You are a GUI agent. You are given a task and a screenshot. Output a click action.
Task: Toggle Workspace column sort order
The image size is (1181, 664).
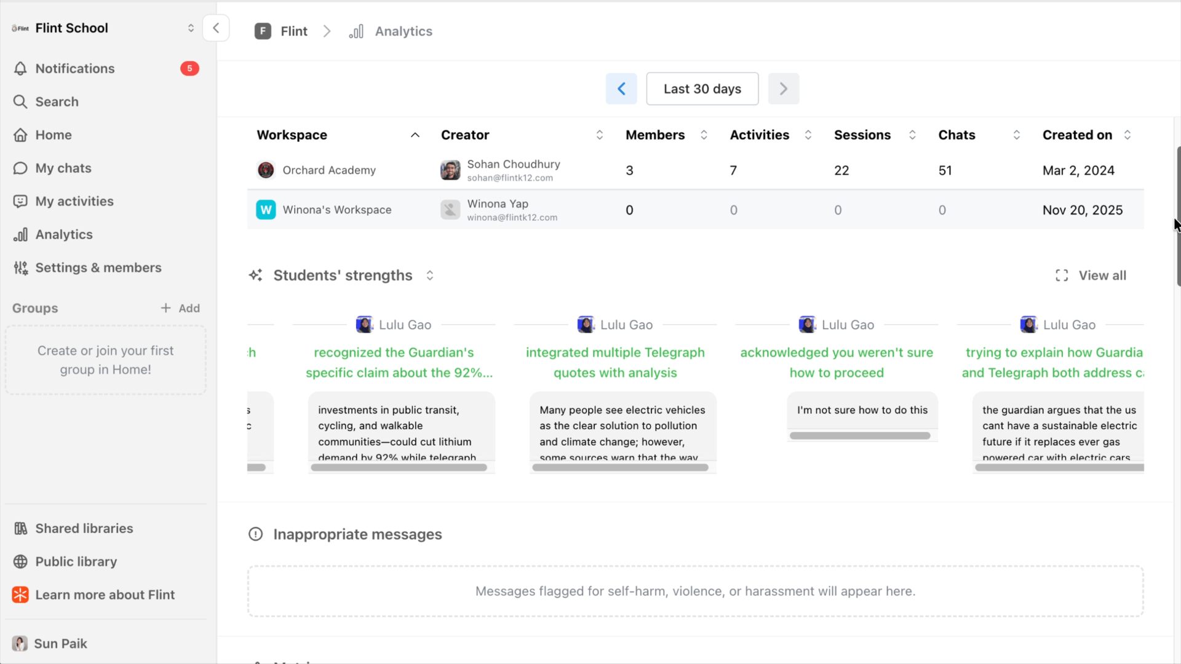click(415, 135)
